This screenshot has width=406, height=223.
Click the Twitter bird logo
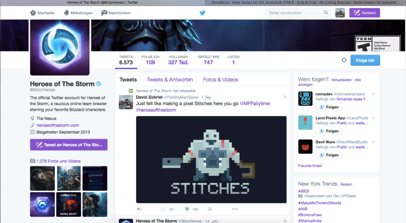202,13
